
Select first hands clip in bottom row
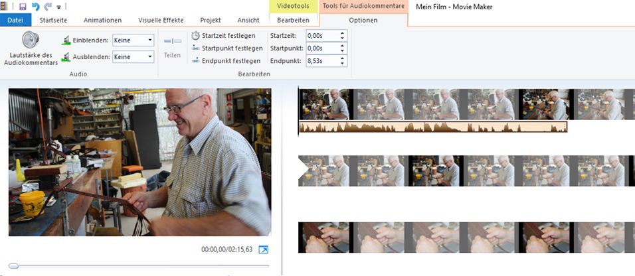pos(324,238)
